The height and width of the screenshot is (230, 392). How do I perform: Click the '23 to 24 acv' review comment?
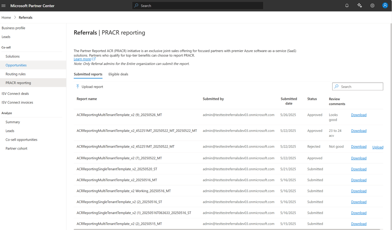[335, 133]
